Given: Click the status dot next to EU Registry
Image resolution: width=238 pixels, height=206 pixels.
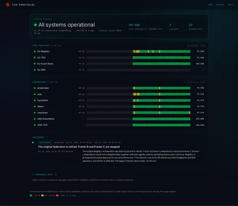Looking at the screenshot, I should pos(35,51).
